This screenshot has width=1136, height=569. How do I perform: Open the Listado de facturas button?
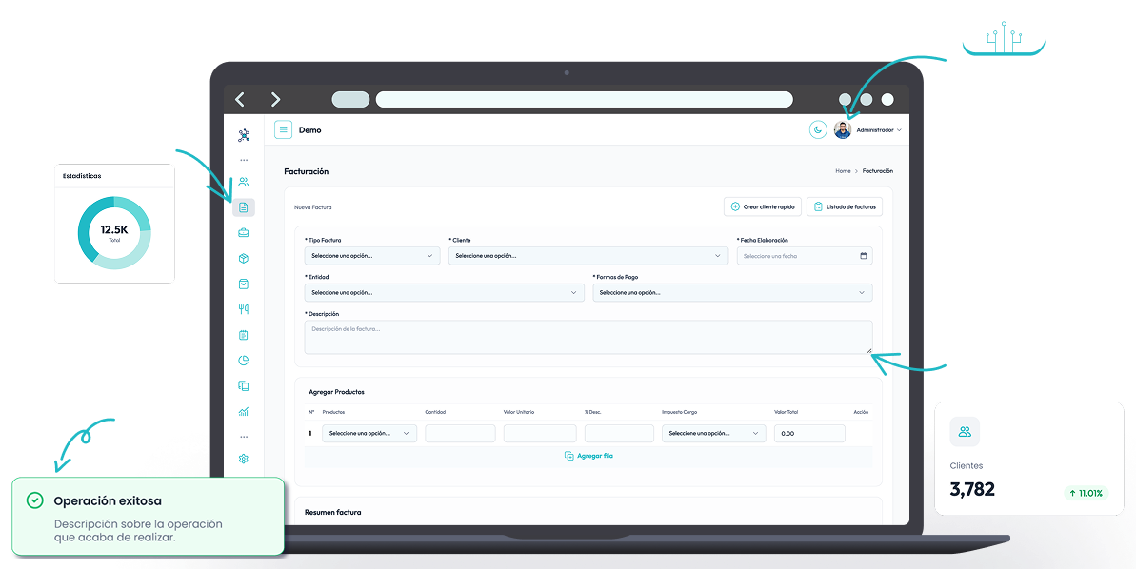pos(844,206)
